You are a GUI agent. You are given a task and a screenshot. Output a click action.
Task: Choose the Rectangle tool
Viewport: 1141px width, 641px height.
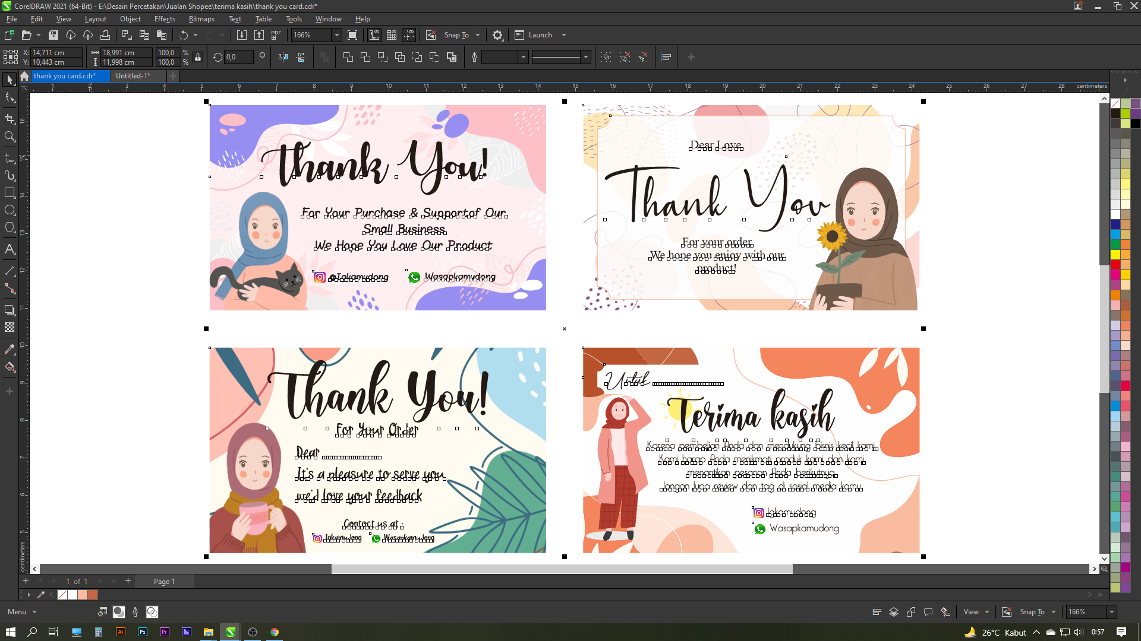coord(10,193)
